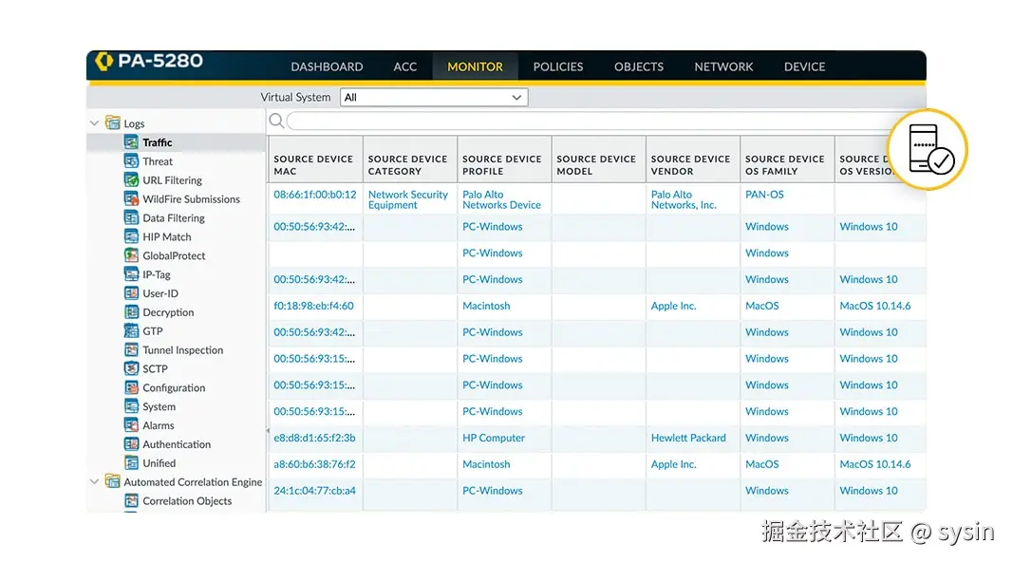Screen dimensions: 1013x563
Task: Collapse the sidebar with the splitter arrow
Action: click(268, 430)
